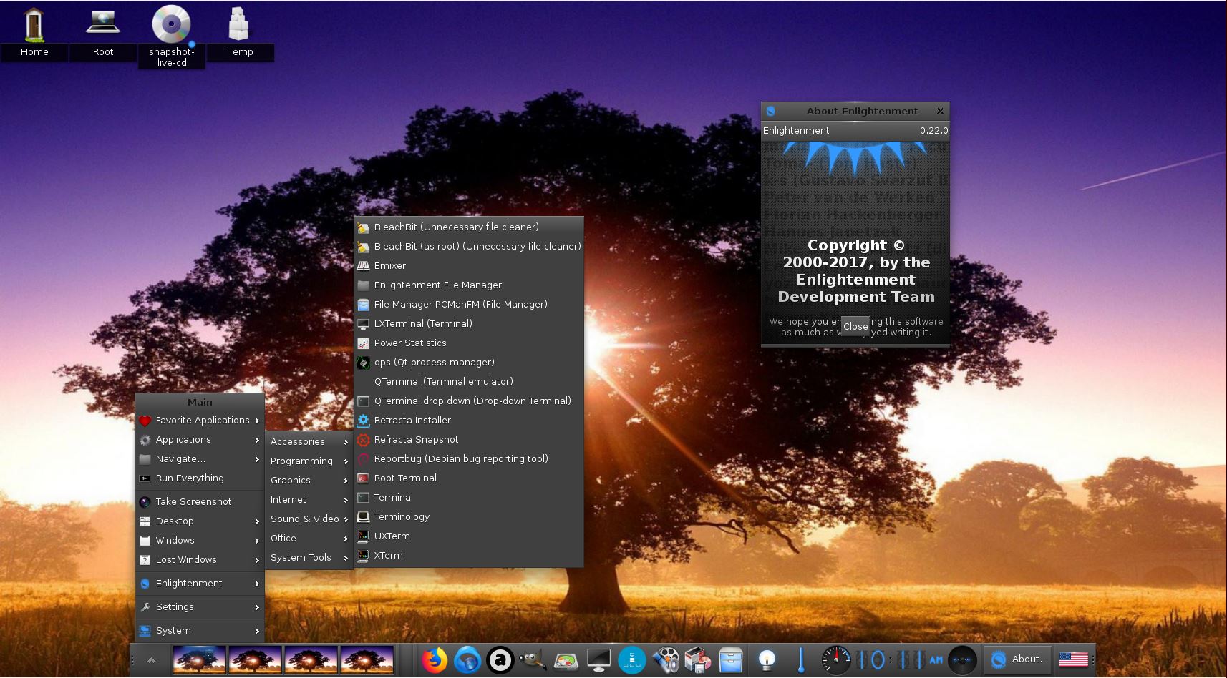
Task: Click the light bulb backlight icon
Action: click(767, 660)
